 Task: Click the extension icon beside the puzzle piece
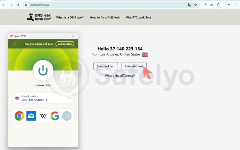coord(212,5)
